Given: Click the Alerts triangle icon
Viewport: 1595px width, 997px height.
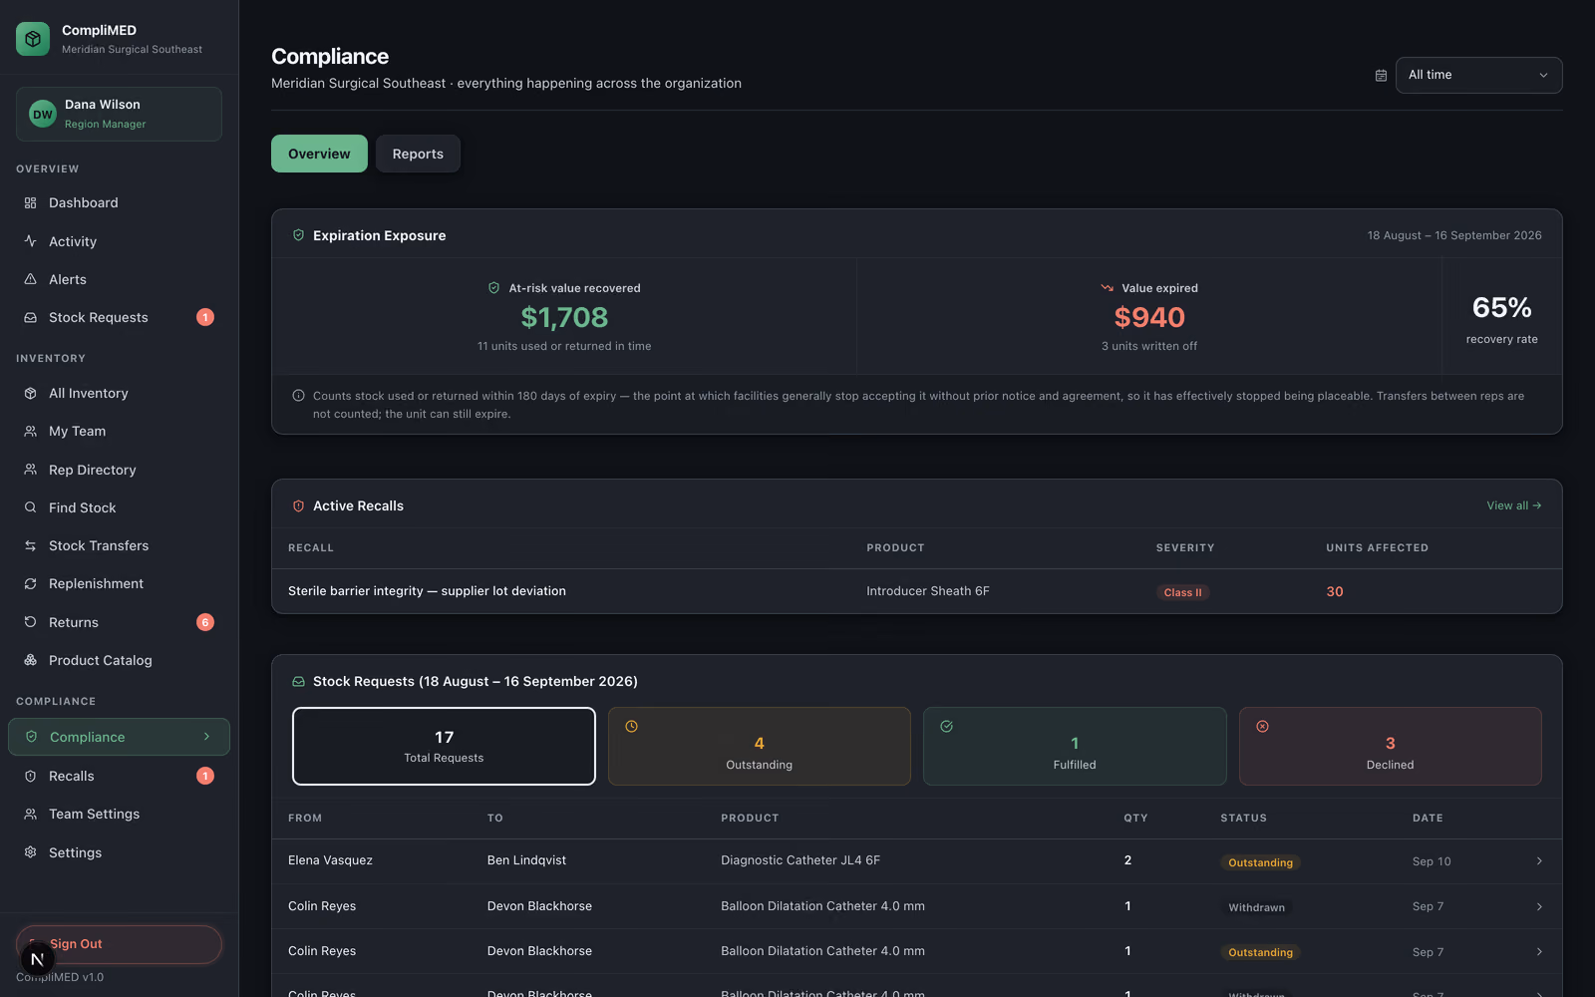Looking at the screenshot, I should (30, 279).
